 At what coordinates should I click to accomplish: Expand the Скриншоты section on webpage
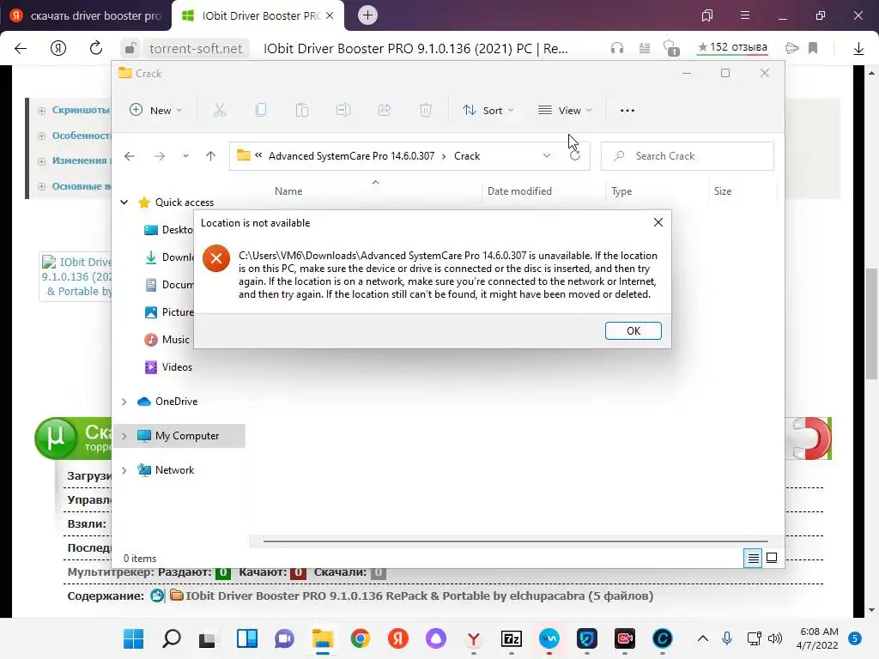click(81, 110)
